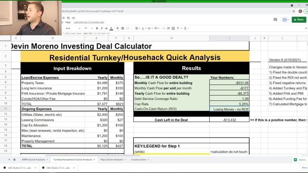
Task: Click the browser address bar URL
Action: (93, 11)
